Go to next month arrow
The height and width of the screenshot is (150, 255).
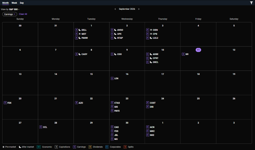click(x=139, y=9)
